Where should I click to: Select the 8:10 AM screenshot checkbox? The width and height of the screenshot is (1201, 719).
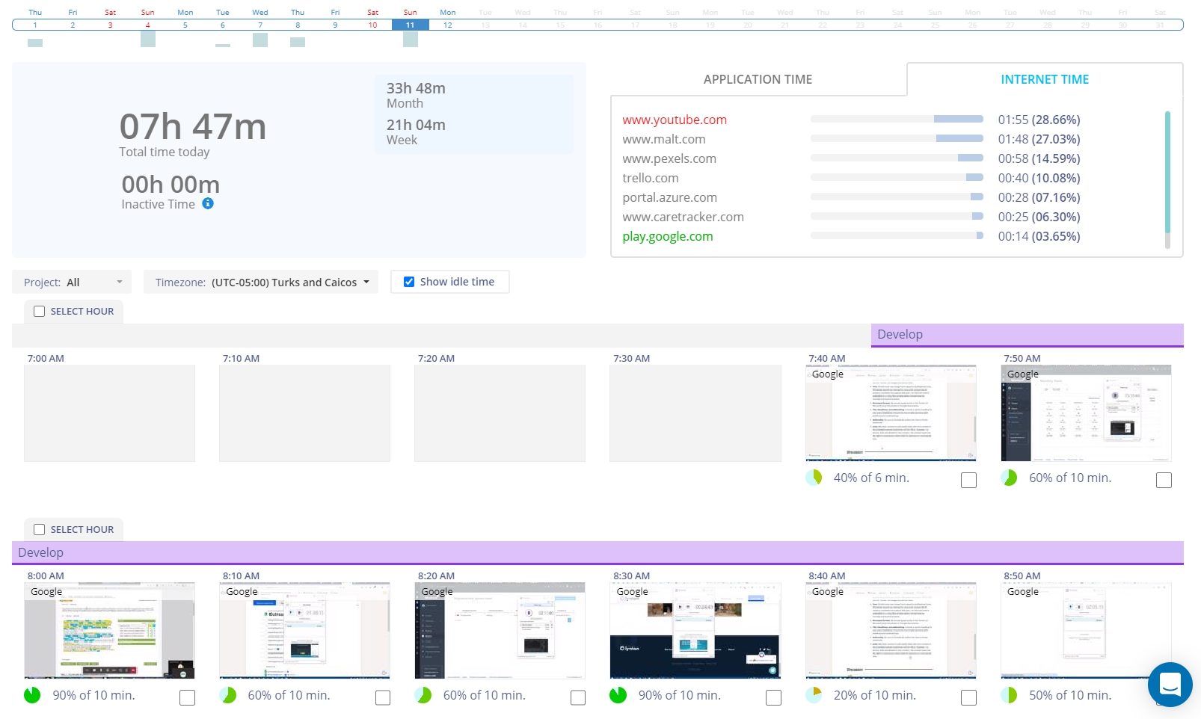[383, 697]
